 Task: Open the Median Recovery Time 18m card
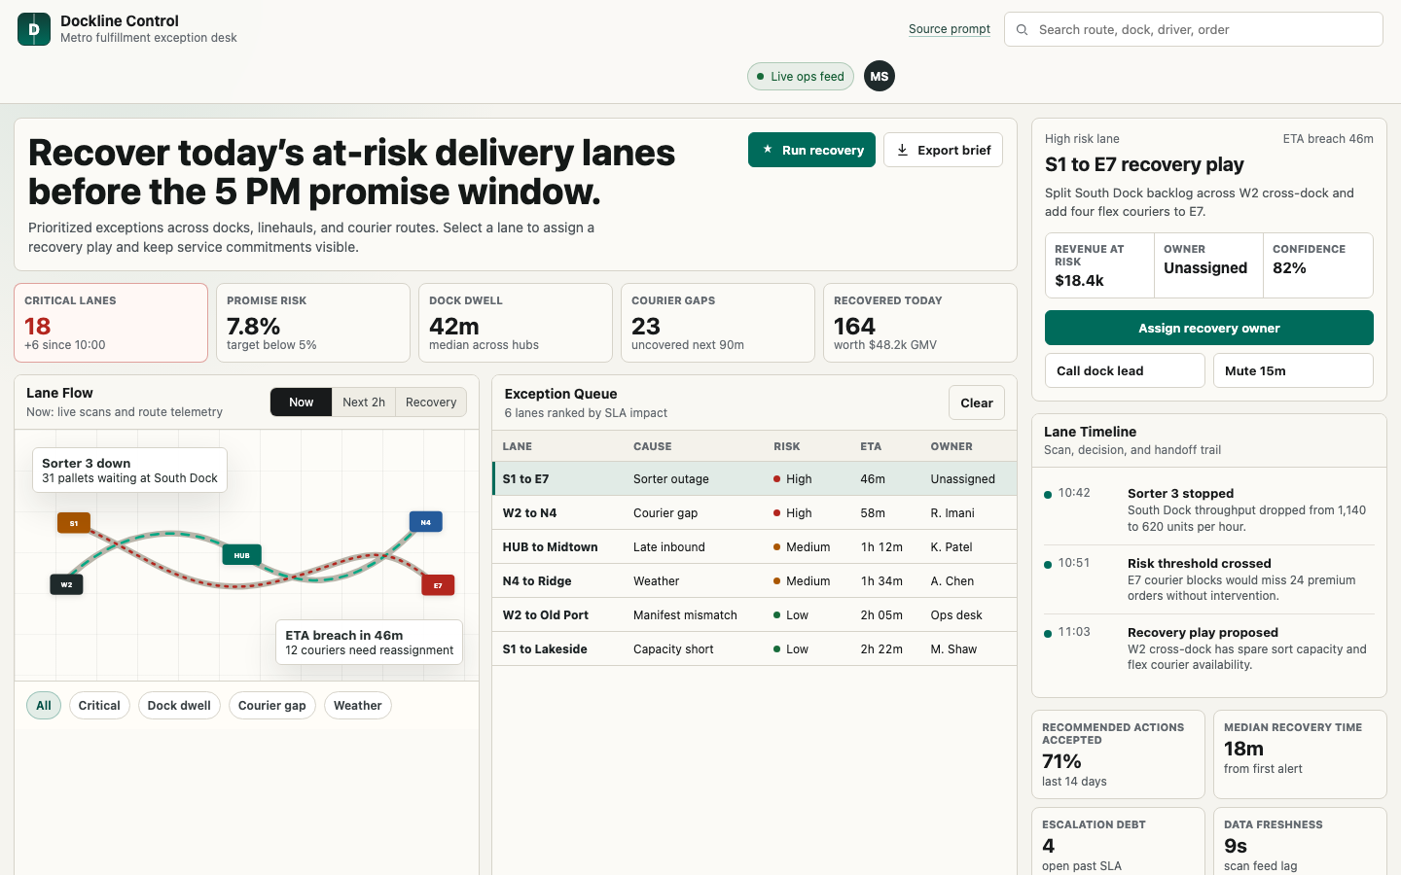click(1300, 754)
